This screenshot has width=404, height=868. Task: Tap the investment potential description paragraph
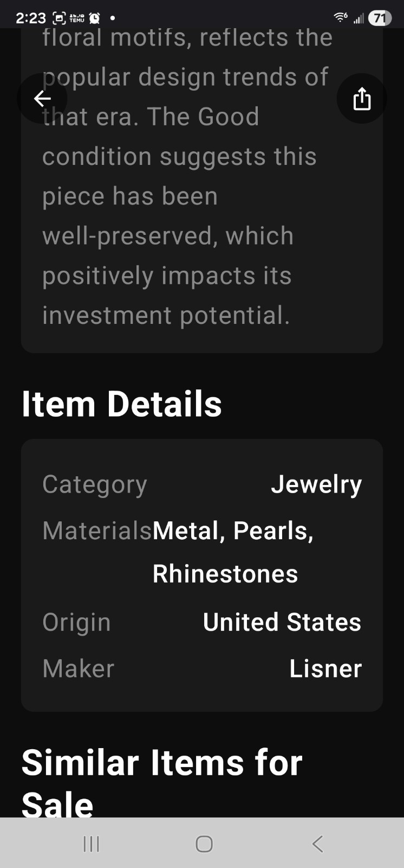[x=187, y=176]
